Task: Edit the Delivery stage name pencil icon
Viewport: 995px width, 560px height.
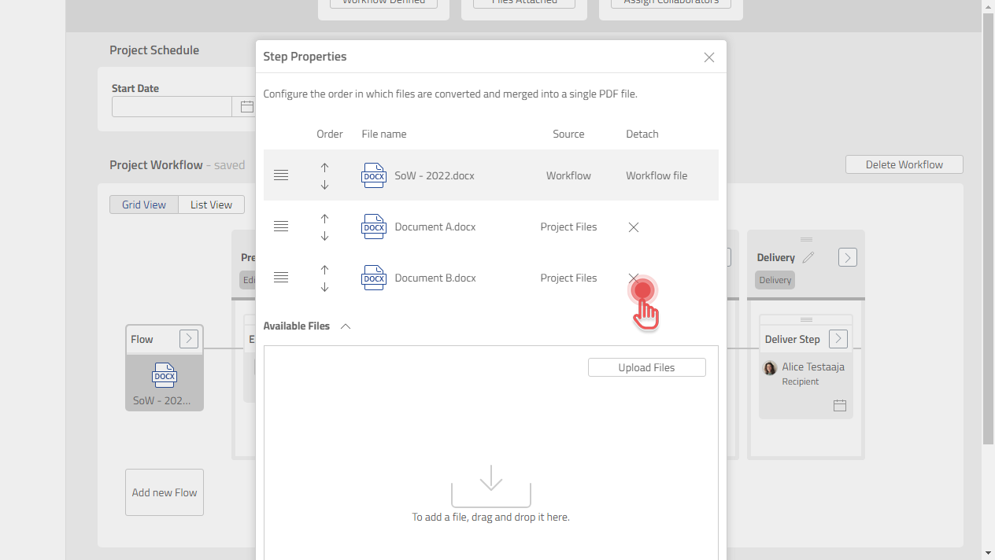Action: (x=808, y=257)
